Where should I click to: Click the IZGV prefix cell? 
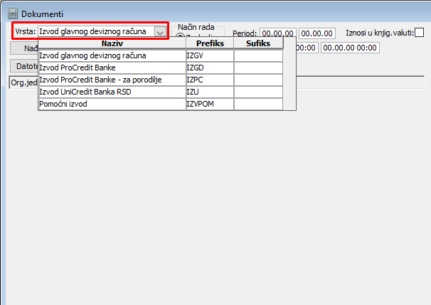[x=210, y=55]
